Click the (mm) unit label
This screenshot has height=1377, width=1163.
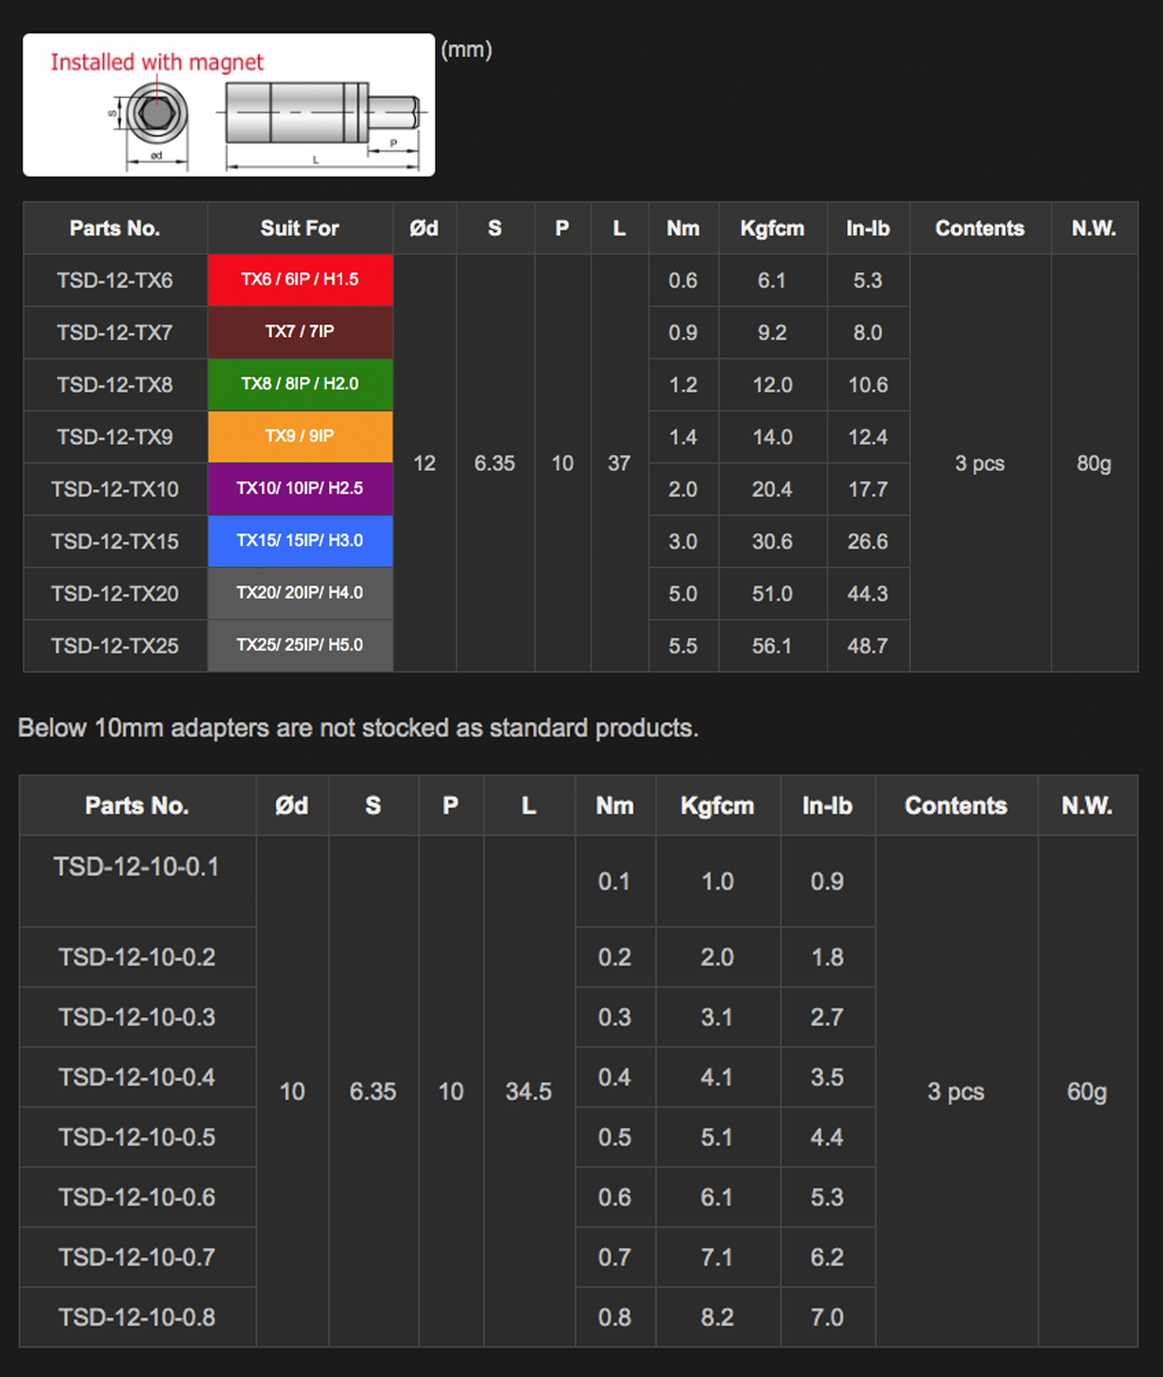pyautogui.click(x=467, y=50)
